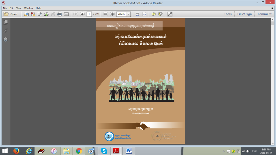Viewport: 276px width, 155px height.
Task: Click the email envelope icon
Action: [66, 14]
